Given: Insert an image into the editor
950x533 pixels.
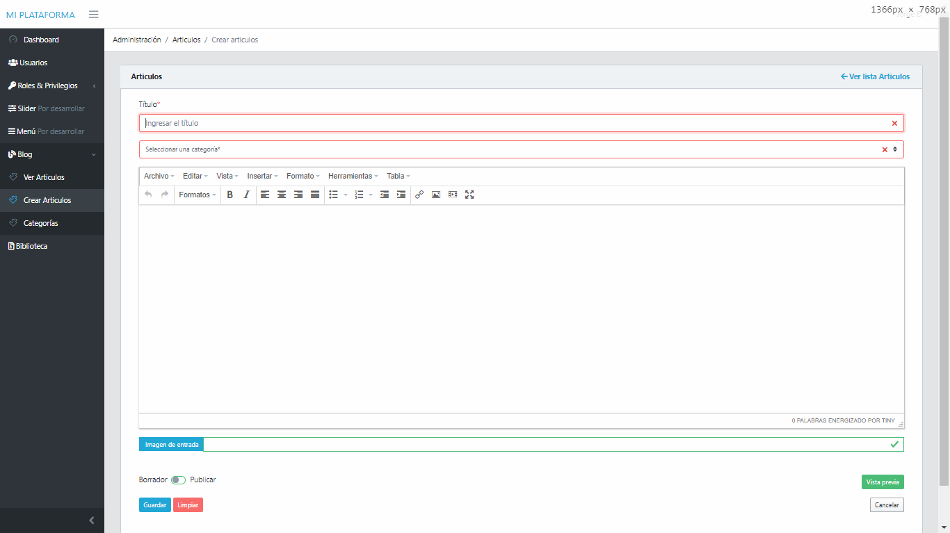Looking at the screenshot, I should click(x=436, y=195).
